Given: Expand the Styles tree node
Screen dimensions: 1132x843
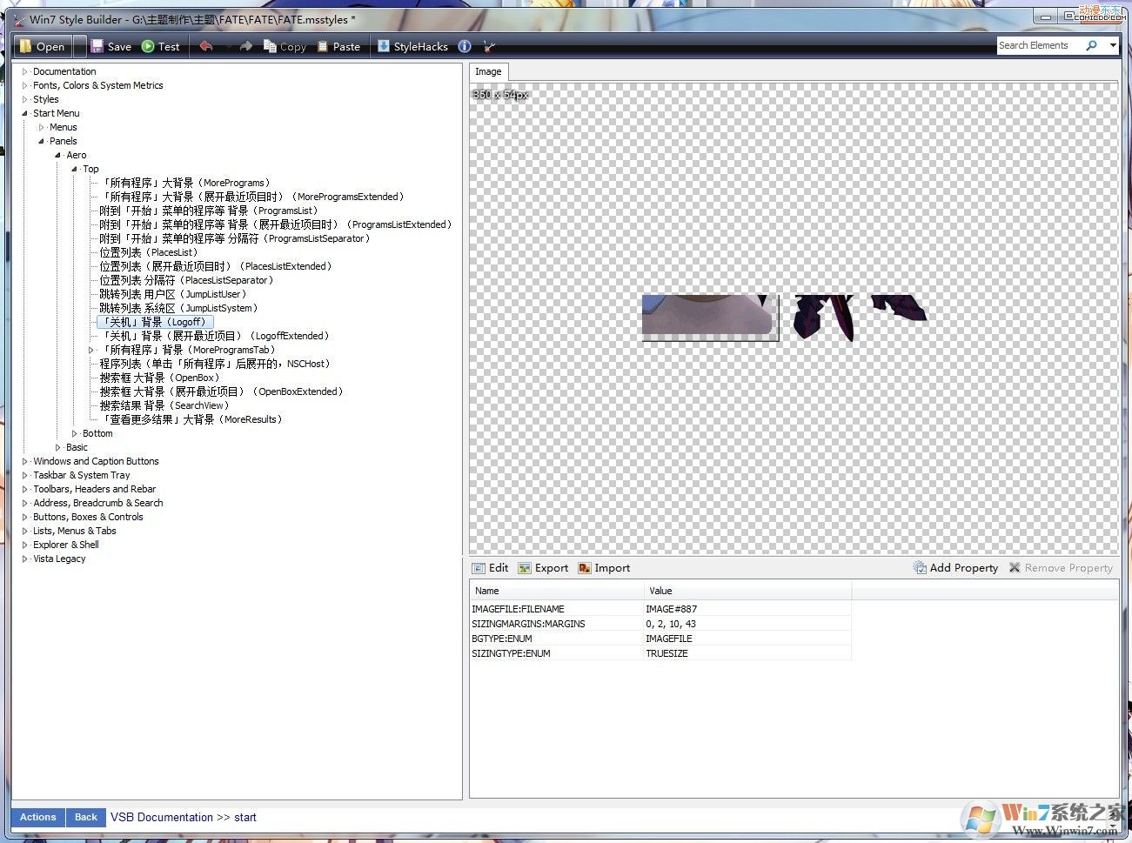Looking at the screenshot, I should (x=27, y=98).
